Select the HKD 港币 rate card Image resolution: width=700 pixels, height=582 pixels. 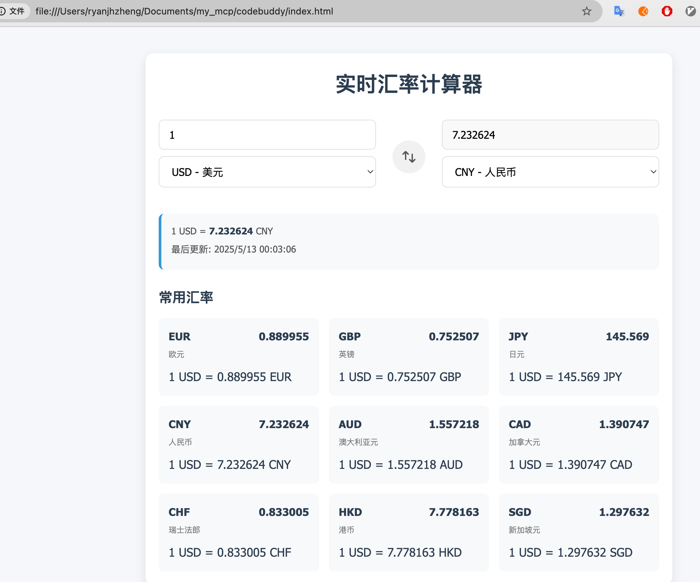click(409, 533)
